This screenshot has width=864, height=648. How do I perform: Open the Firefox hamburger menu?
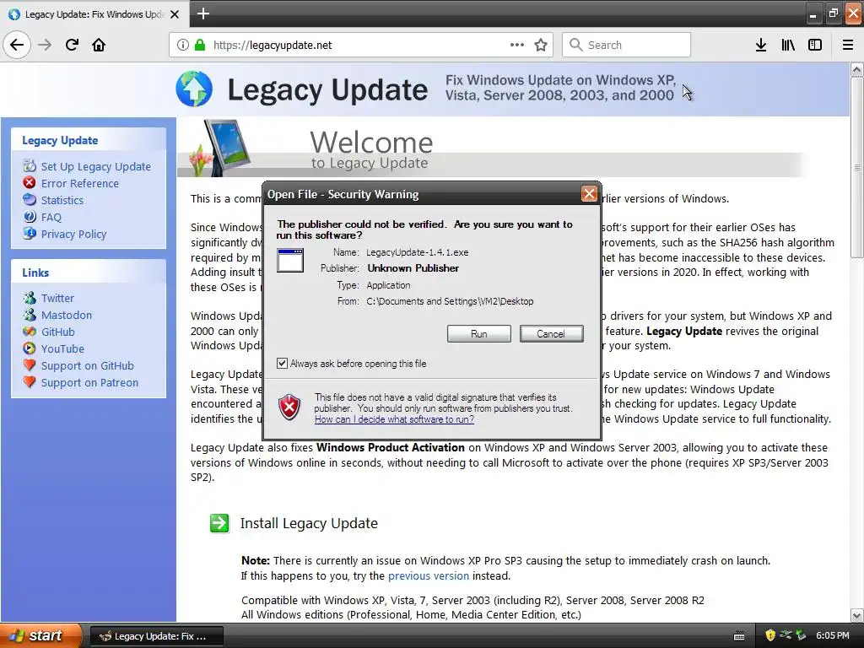click(848, 45)
